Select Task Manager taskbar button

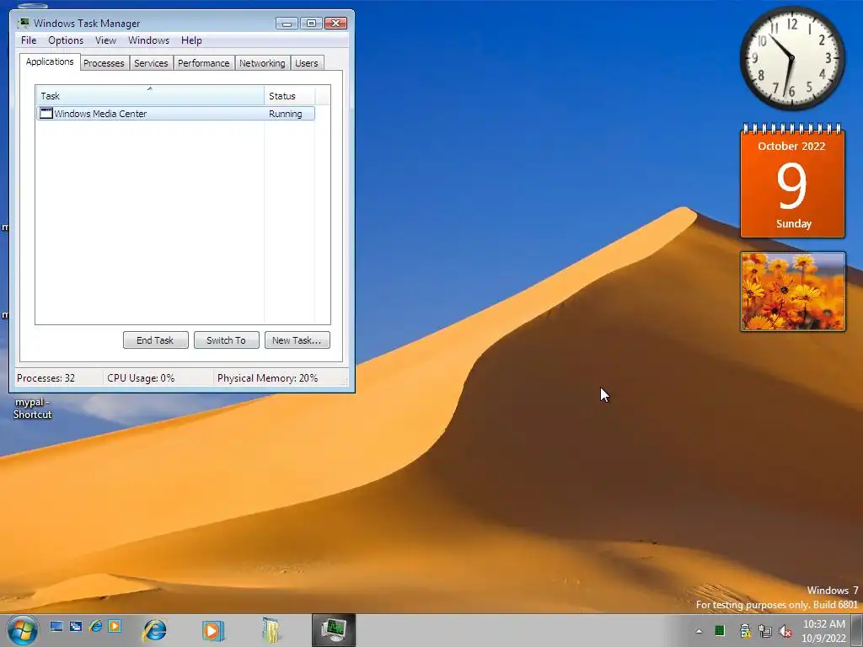click(x=334, y=630)
